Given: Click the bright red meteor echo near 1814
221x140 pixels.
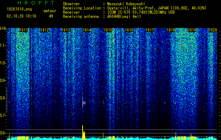Looking at the screenshot, I should [83, 103].
